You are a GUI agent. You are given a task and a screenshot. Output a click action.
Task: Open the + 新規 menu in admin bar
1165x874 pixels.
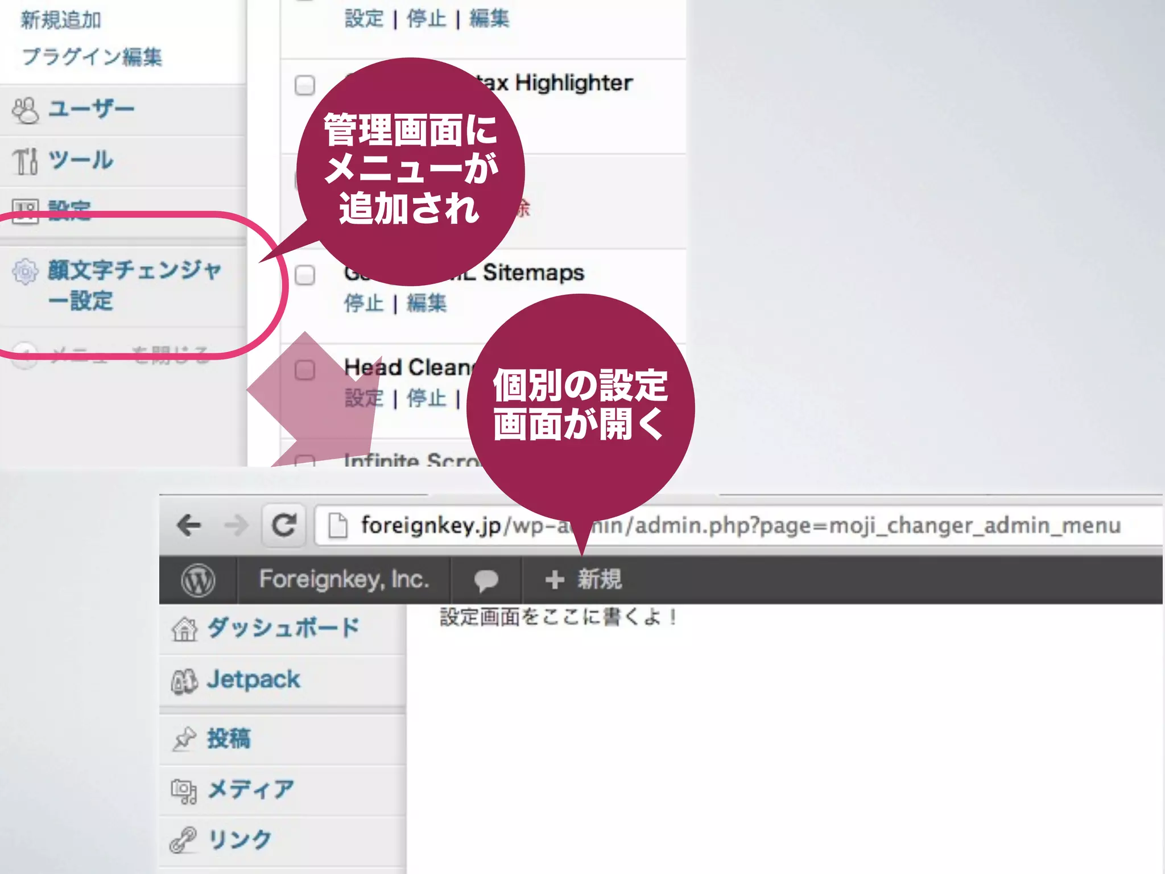[x=584, y=580]
